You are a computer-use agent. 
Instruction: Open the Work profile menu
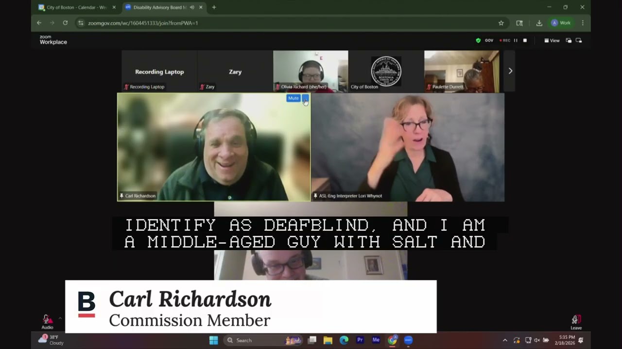click(x=561, y=23)
